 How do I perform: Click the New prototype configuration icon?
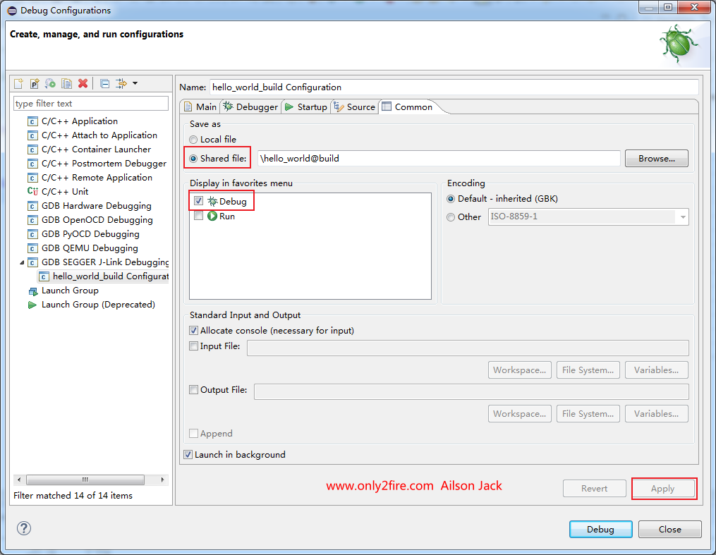click(x=35, y=83)
